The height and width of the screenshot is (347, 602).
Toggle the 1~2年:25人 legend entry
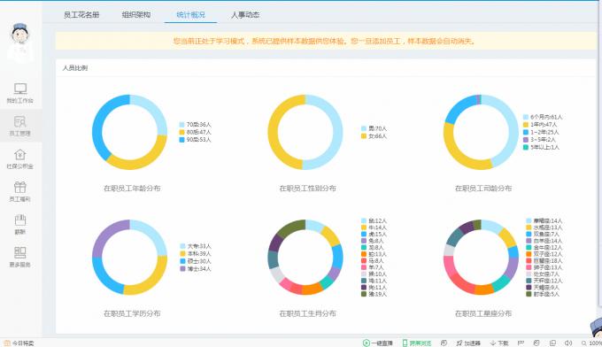(x=541, y=132)
